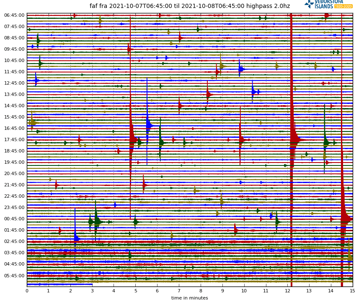Click the Veðurstofa Íslands logo
Viewport: 364px width, 302px height.
328,4
